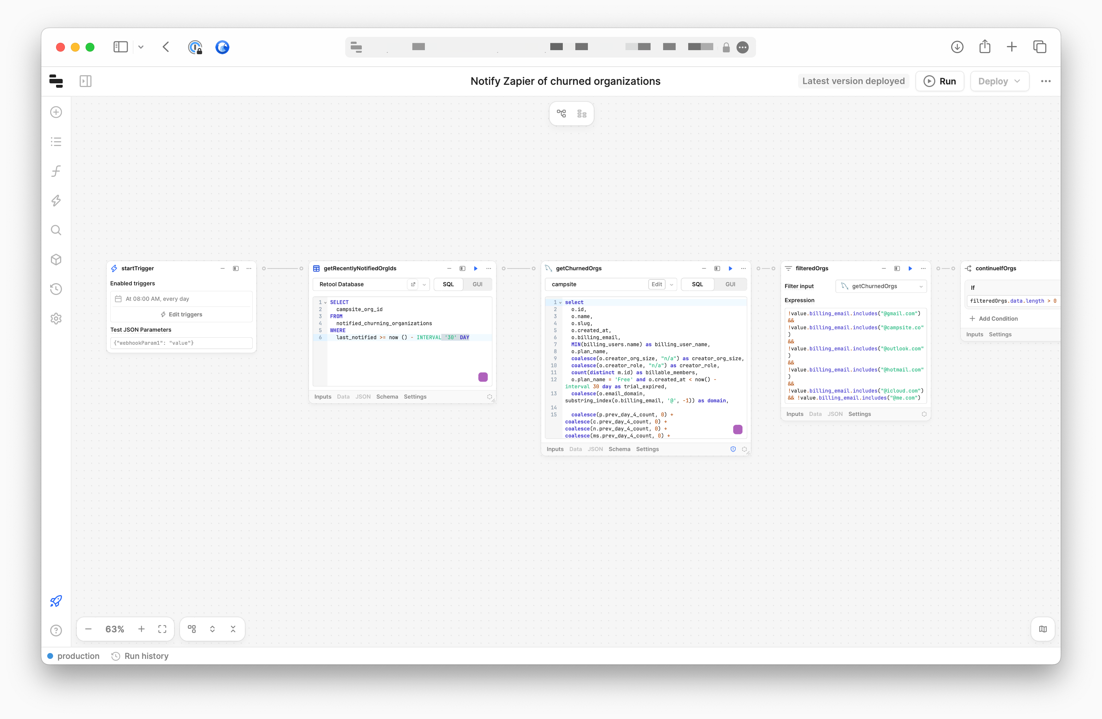Switch getRecentlyNotifiedOrgIds to GUI mode
The height and width of the screenshot is (719, 1102).
tap(477, 284)
